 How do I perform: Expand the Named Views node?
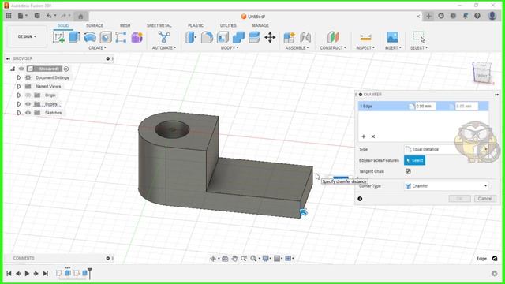19,86
